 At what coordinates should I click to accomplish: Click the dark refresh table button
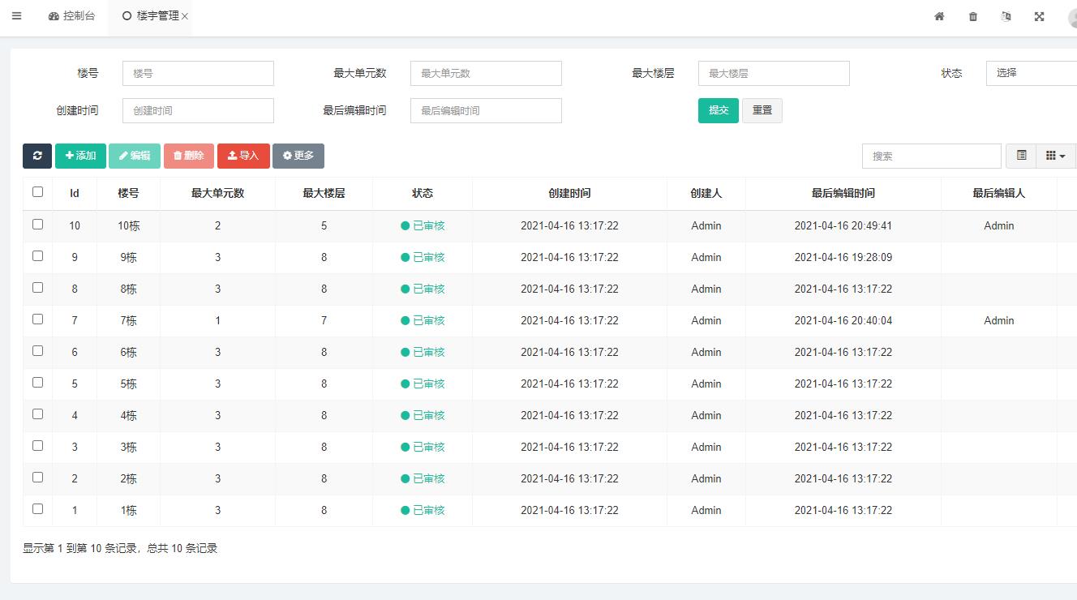tap(37, 156)
